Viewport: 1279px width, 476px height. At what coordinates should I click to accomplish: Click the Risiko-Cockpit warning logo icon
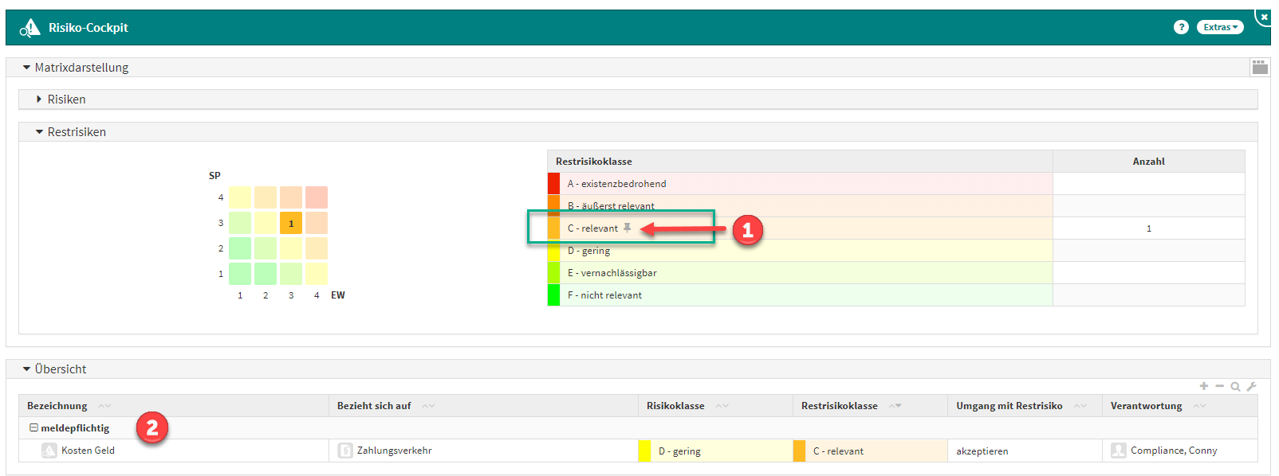click(x=30, y=28)
